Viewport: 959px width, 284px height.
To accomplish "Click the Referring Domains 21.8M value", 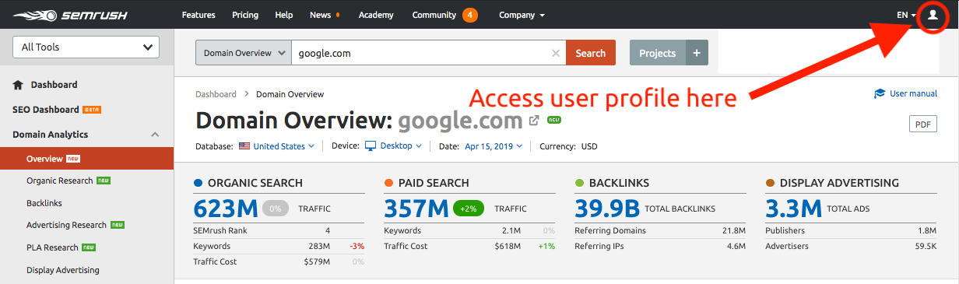I will 734,230.
